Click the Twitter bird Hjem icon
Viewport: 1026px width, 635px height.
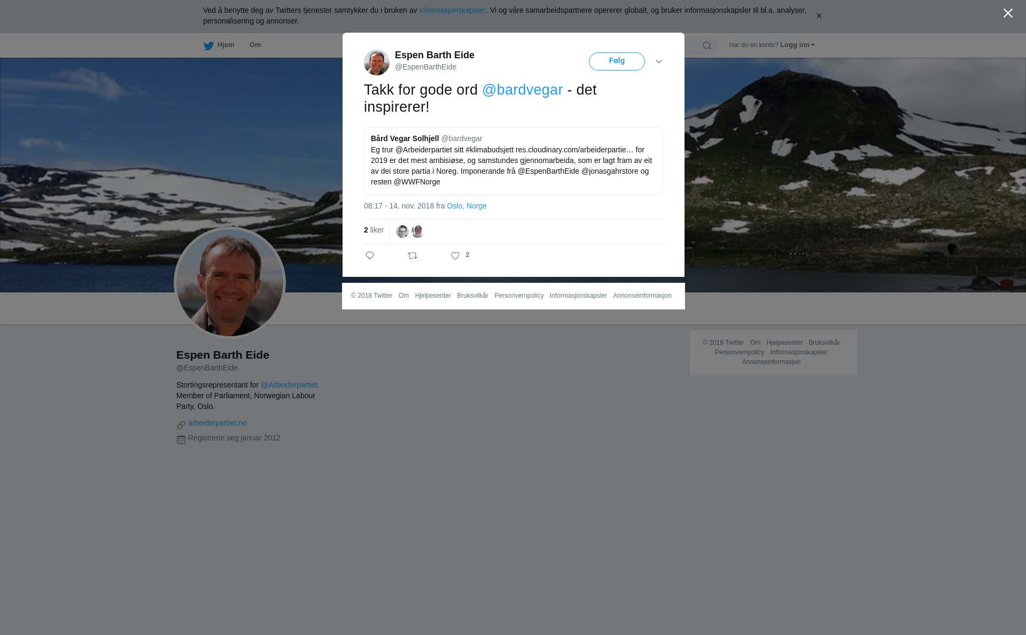pyautogui.click(x=209, y=45)
